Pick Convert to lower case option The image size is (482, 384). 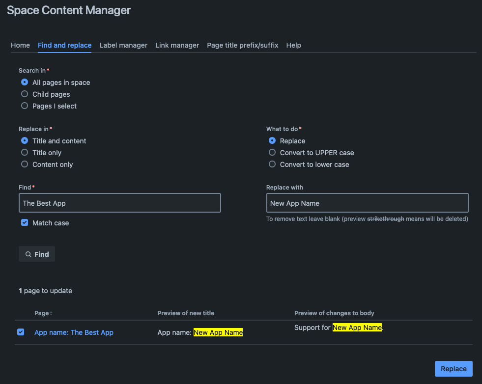[x=272, y=165]
